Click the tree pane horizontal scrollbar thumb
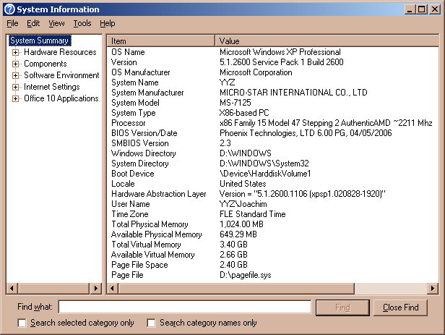 click(54, 289)
